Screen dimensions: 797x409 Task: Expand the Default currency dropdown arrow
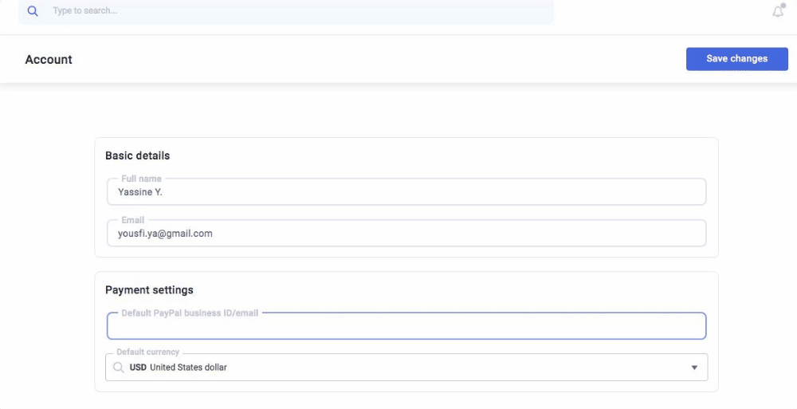[693, 368]
